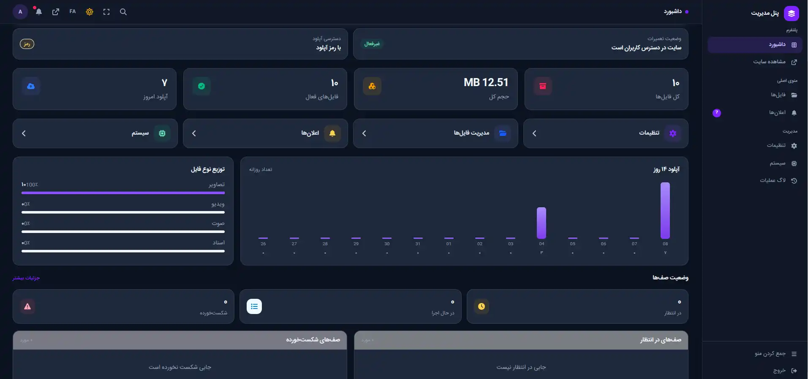This screenshot has height=379, width=808.
Task: Click the notification count badge 7
Action: point(717,113)
